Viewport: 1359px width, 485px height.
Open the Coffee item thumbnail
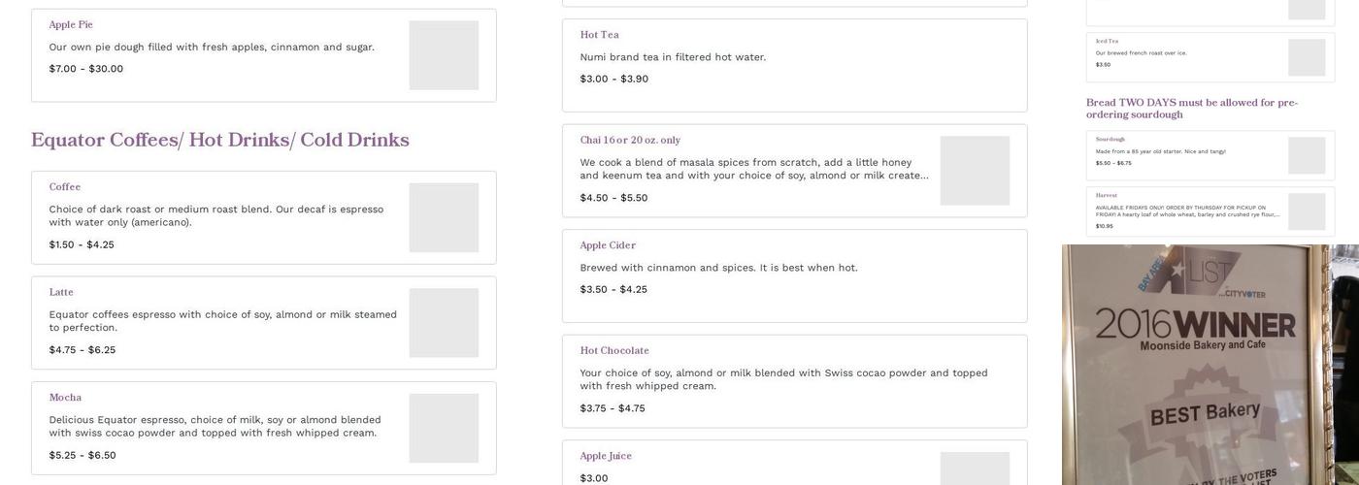tap(444, 217)
